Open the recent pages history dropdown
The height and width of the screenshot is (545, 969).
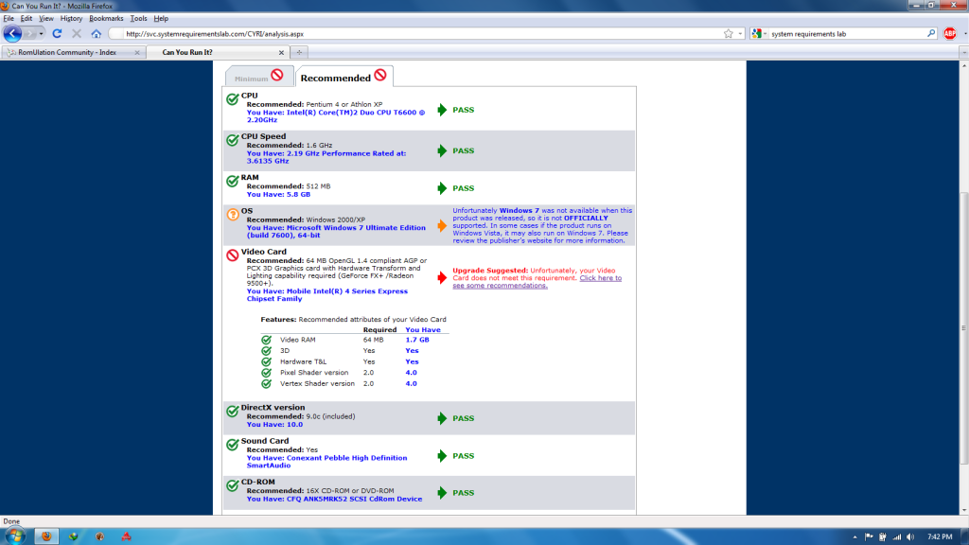[x=41, y=34]
